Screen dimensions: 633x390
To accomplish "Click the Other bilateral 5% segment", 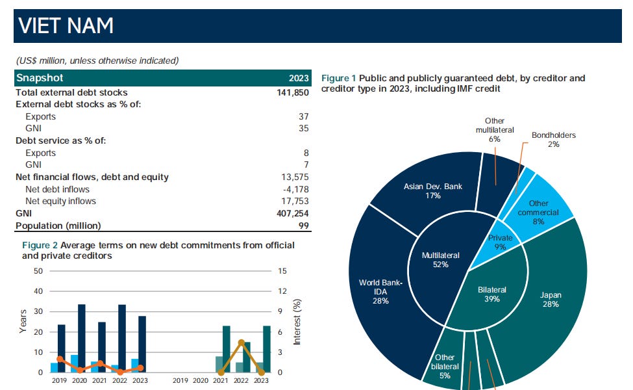I will click(445, 366).
